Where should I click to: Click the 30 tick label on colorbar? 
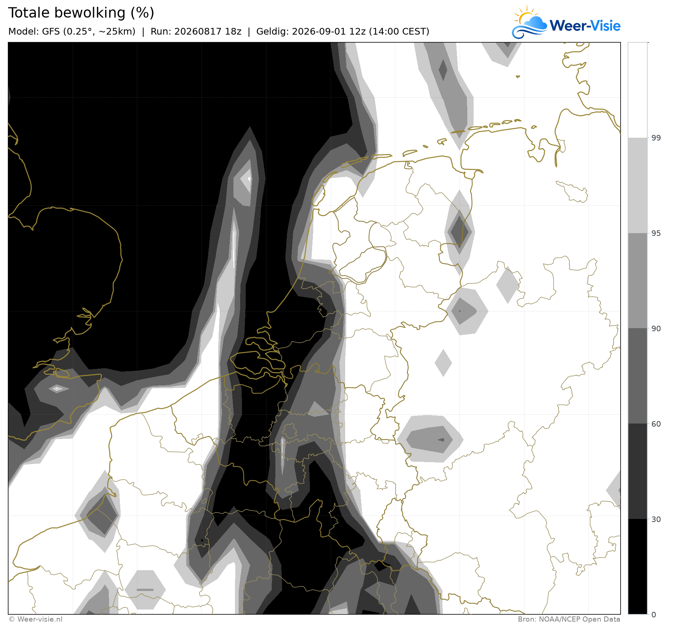click(656, 519)
